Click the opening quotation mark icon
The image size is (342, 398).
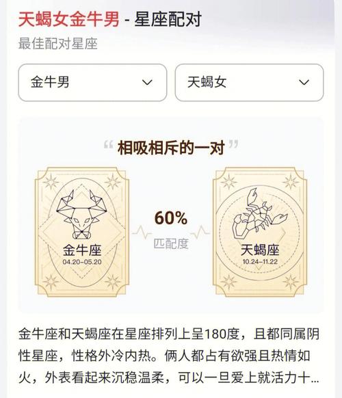pos(109,145)
